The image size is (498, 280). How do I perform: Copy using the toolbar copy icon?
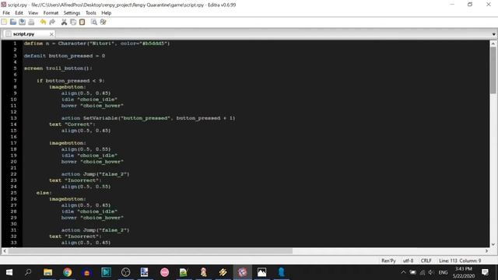point(73,22)
